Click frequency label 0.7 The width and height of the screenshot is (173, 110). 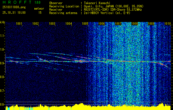click(x=2, y=91)
